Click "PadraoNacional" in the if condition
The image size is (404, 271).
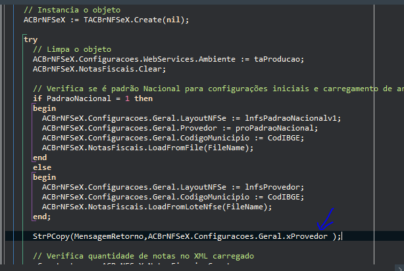(79, 98)
